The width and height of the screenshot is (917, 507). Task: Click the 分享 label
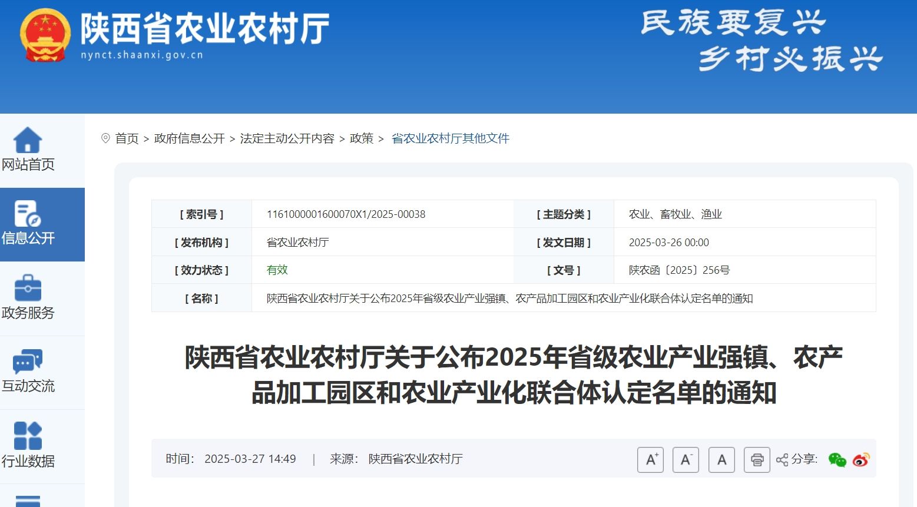click(x=805, y=459)
